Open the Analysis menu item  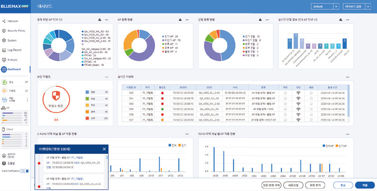(13, 59)
